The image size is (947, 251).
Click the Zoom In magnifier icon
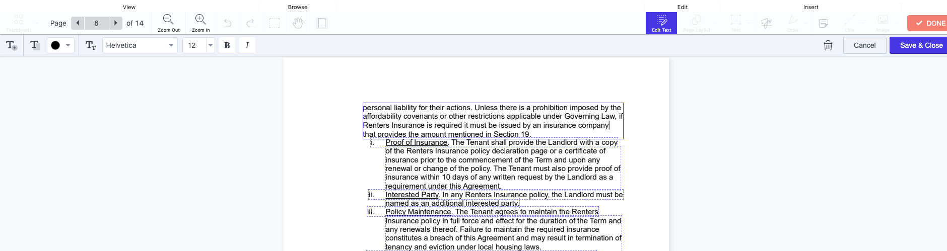(200, 20)
